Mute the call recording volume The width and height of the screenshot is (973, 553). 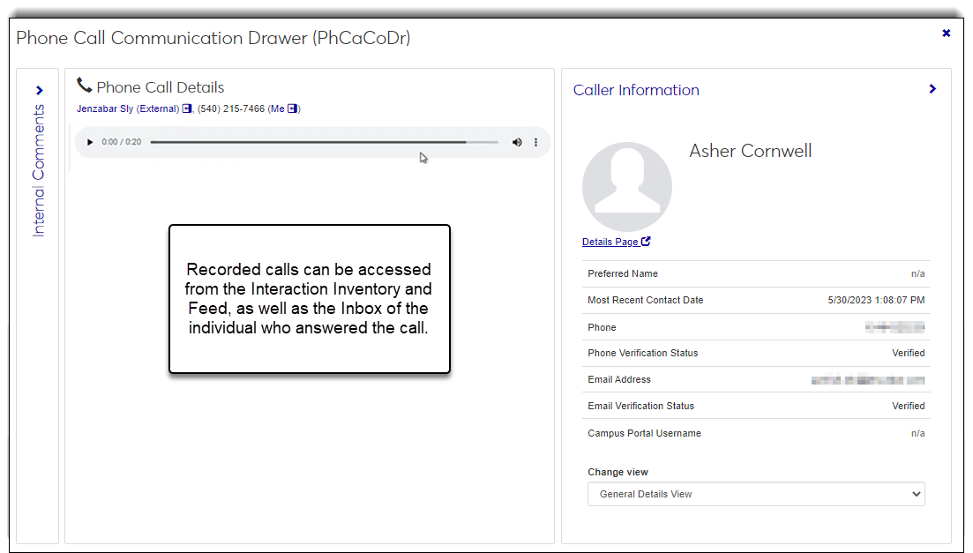[x=517, y=142]
